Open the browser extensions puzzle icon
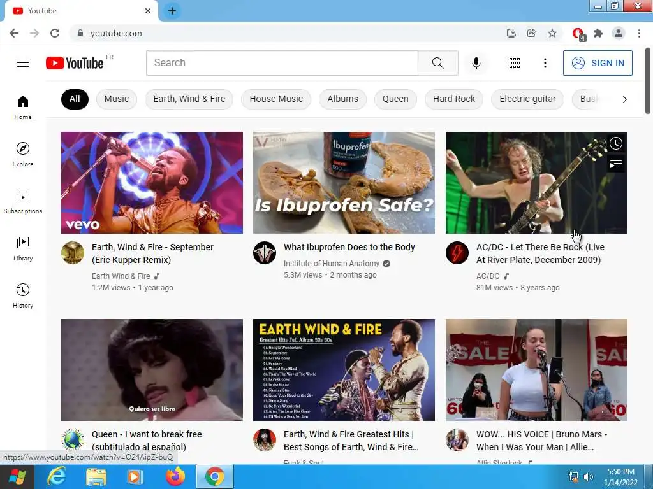Image resolution: width=653 pixels, height=489 pixels. (598, 33)
